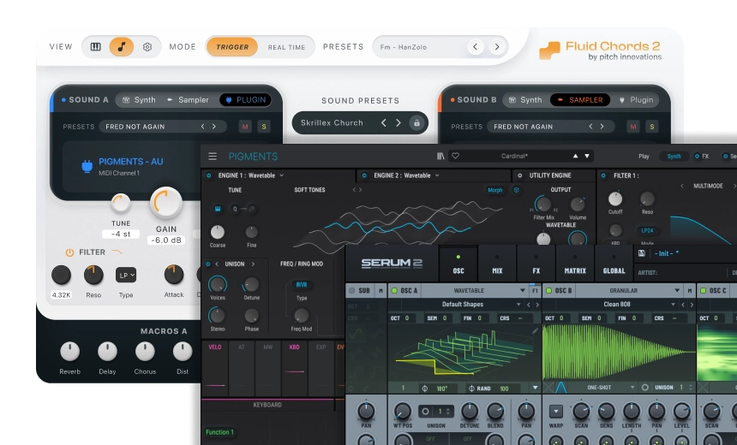Enable the Serum SUB oscillator checkbox
Screen dimensions: 737x445
(351, 291)
